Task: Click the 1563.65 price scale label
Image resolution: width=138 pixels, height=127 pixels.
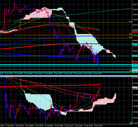Action: tap(135, 20)
